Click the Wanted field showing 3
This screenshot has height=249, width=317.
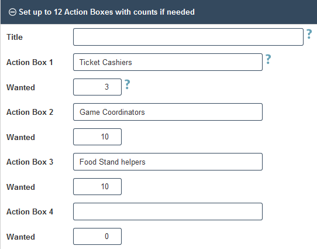click(x=97, y=87)
